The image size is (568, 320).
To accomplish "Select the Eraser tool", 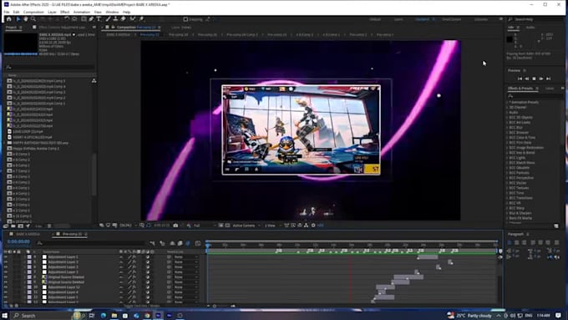I will point(123,19).
